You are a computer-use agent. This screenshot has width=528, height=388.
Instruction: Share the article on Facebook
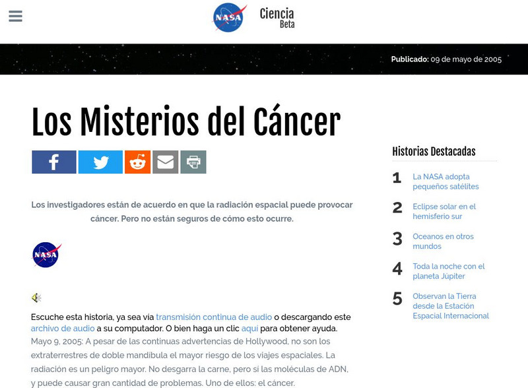53,160
